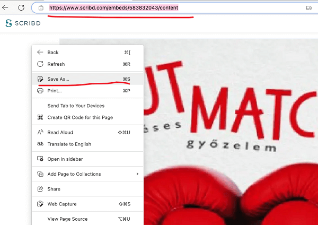Choose Open in sidebar
This screenshot has width=318, height=225.
tap(87, 159)
